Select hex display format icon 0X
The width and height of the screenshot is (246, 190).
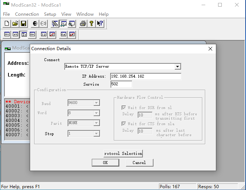click(32, 34)
